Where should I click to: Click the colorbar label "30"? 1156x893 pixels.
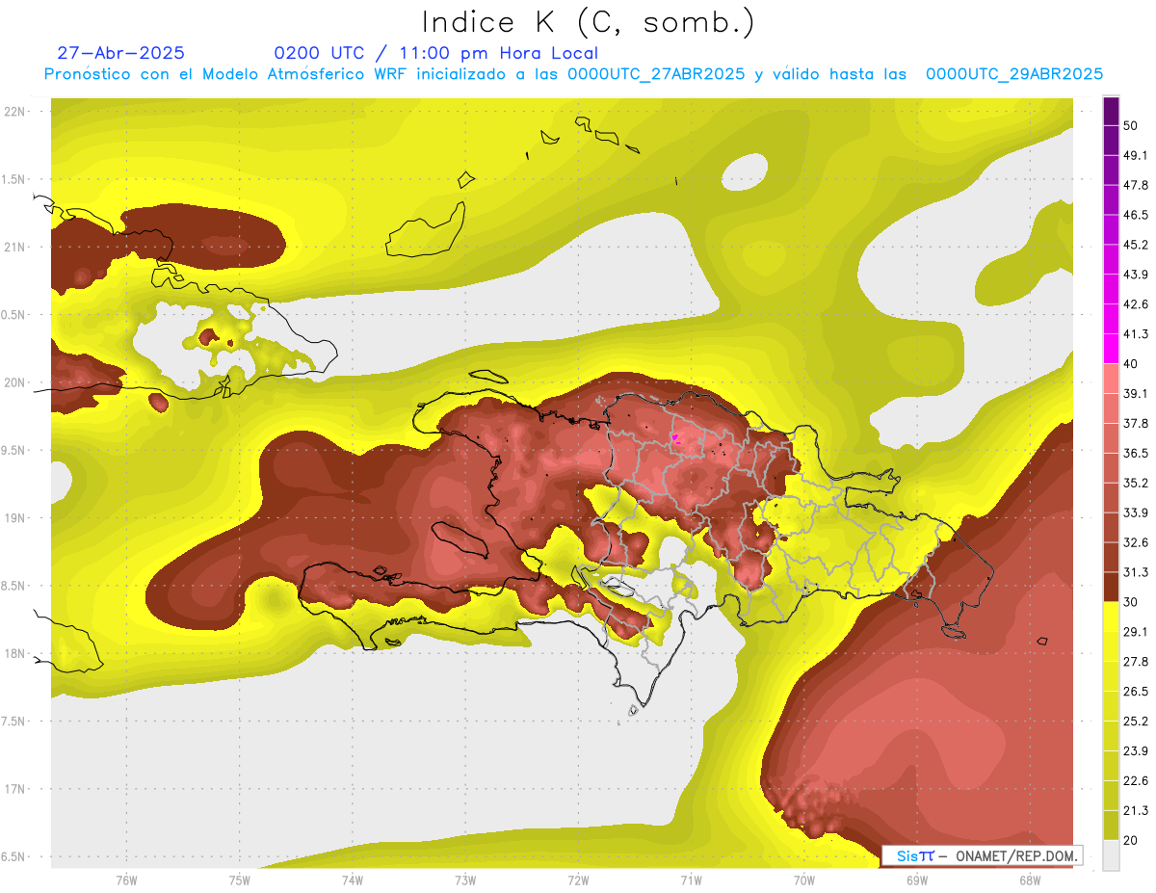point(1131,602)
